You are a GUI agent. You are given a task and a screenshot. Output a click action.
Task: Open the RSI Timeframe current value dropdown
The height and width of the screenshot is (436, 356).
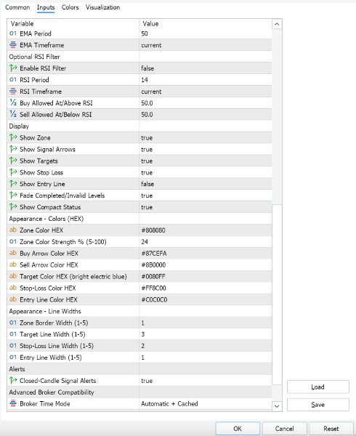click(206, 92)
